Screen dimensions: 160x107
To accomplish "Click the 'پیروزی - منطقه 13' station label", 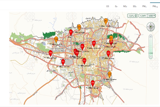I will coord(108,58).
